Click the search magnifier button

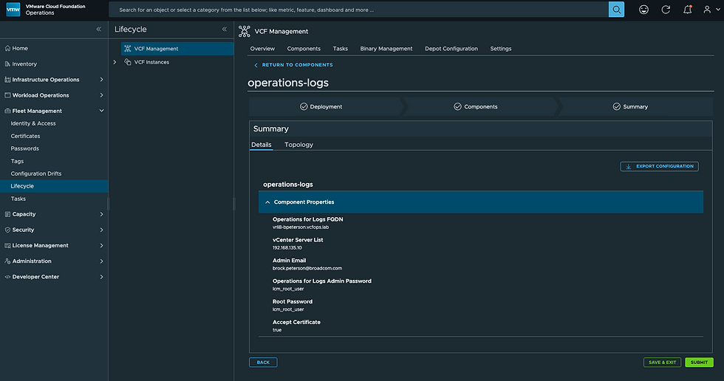pos(616,10)
